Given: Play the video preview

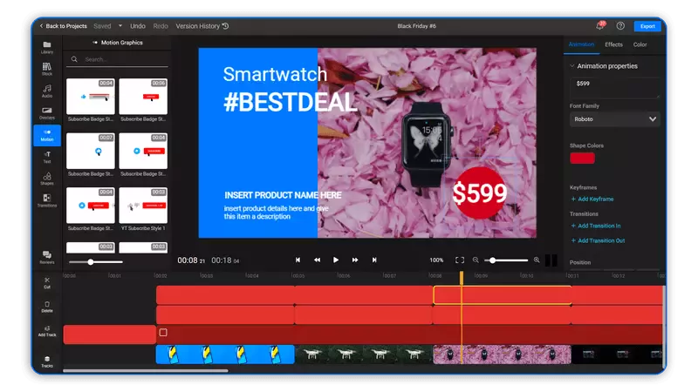Looking at the screenshot, I should coord(336,260).
